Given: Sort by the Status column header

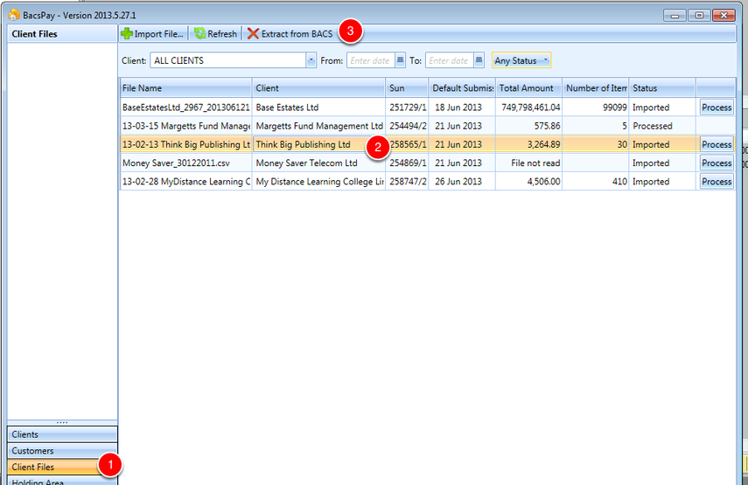Looking at the screenshot, I should pos(662,88).
